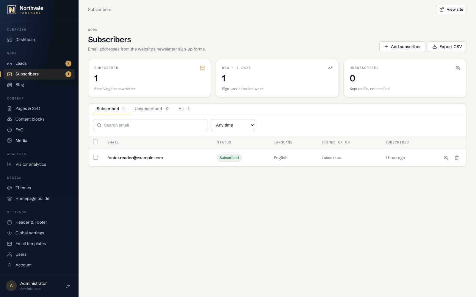Click the Leads badge showing 2
The width and height of the screenshot is (476, 297).
(68, 64)
